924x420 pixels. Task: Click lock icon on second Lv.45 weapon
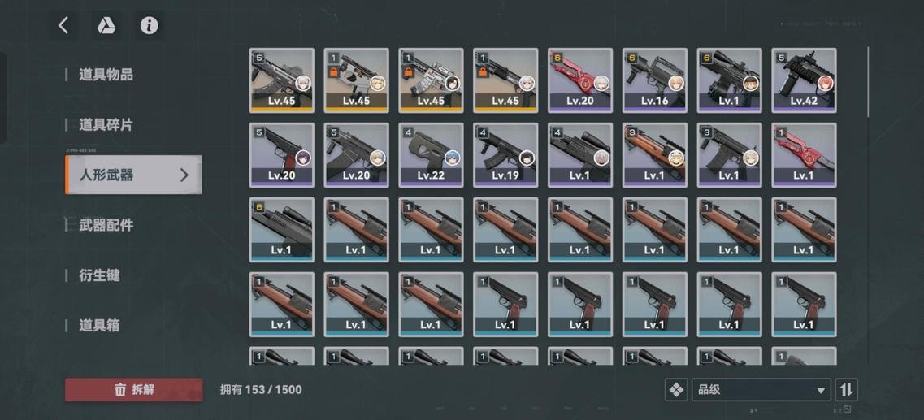pos(333,72)
